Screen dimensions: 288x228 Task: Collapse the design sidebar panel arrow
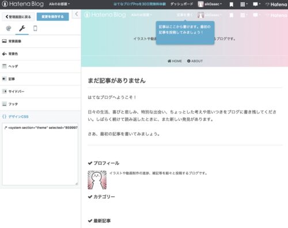(77, 14)
